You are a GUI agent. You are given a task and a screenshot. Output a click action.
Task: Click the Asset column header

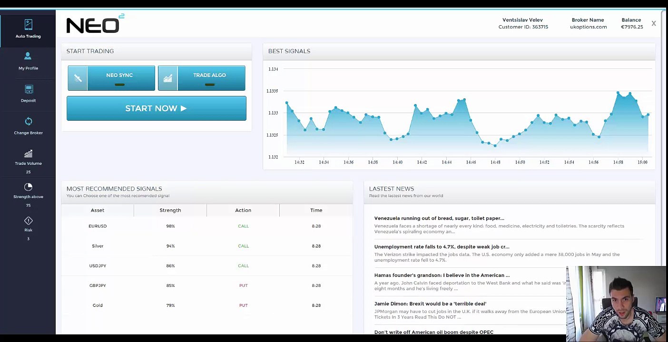point(98,210)
